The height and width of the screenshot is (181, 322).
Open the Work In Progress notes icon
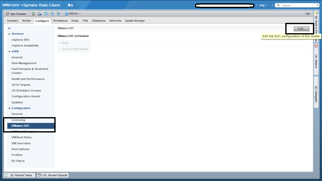(x=316, y=13)
